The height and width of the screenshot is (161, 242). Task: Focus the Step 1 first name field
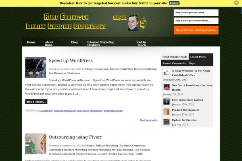tap(196, 12)
